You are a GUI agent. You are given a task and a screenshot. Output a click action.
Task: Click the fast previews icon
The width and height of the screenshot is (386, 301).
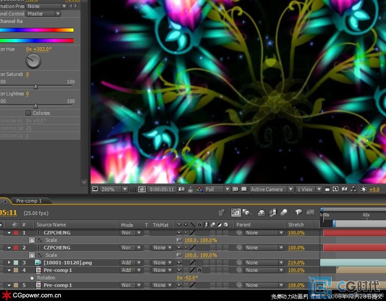click(336, 189)
